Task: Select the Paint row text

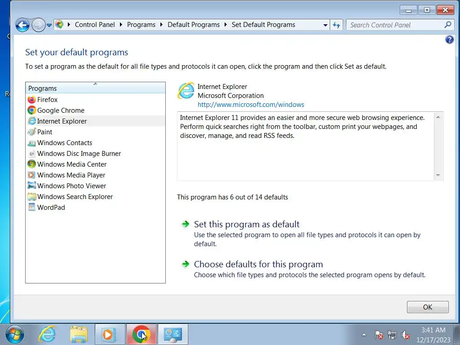Action: (44, 132)
